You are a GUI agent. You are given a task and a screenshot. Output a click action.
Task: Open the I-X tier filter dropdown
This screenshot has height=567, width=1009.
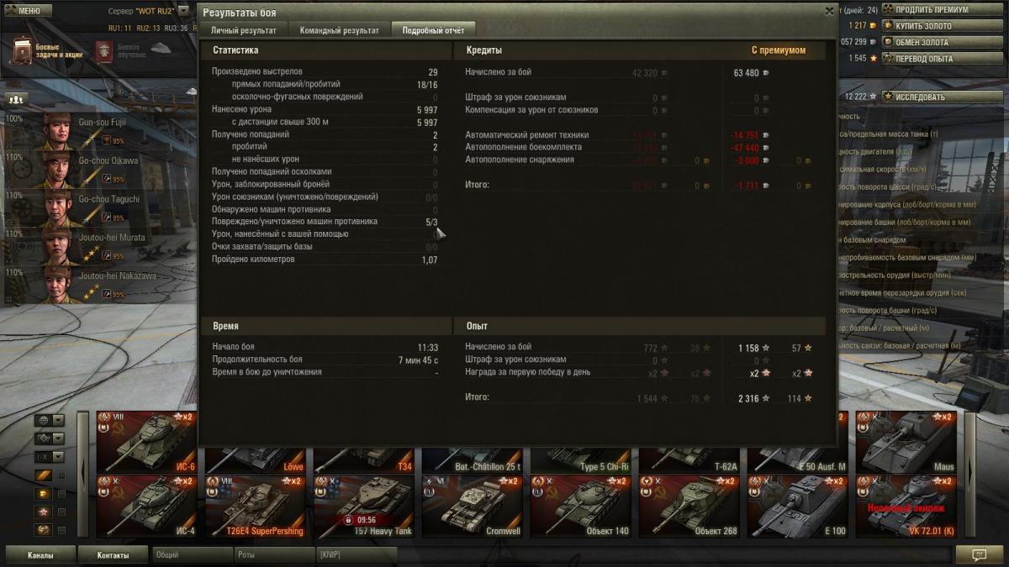click(50, 457)
